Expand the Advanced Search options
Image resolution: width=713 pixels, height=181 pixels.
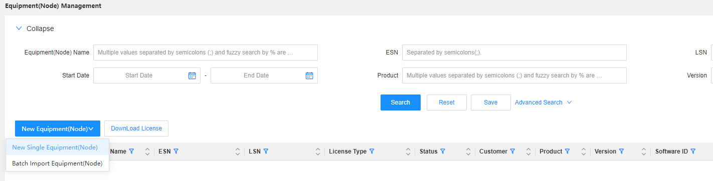coord(544,102)
